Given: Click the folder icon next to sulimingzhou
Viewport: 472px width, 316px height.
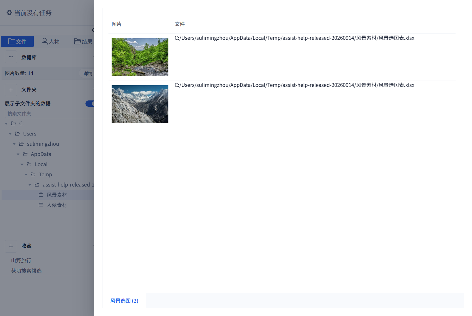Looking at the screenshot, I should [21, 144].
